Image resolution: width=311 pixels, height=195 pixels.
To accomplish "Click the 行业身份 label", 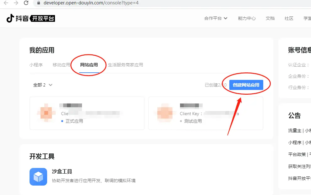I will (298, 87).
